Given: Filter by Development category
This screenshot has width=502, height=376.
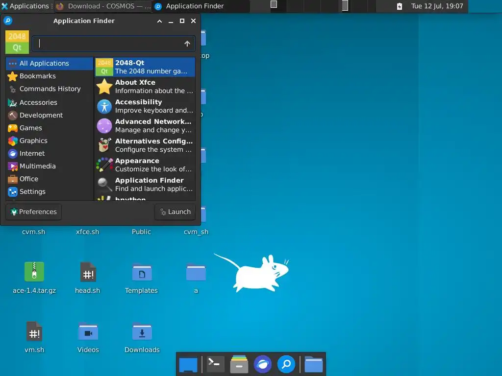Looking at the screenshot, I should (50, 115).
